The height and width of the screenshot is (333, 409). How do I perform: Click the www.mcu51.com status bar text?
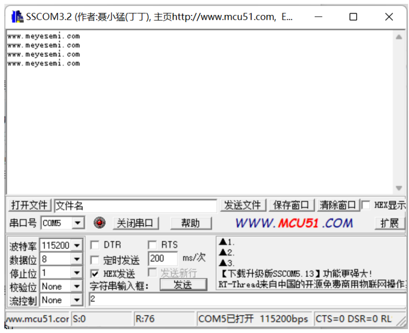pyautogui.click(x=37, y=318)
